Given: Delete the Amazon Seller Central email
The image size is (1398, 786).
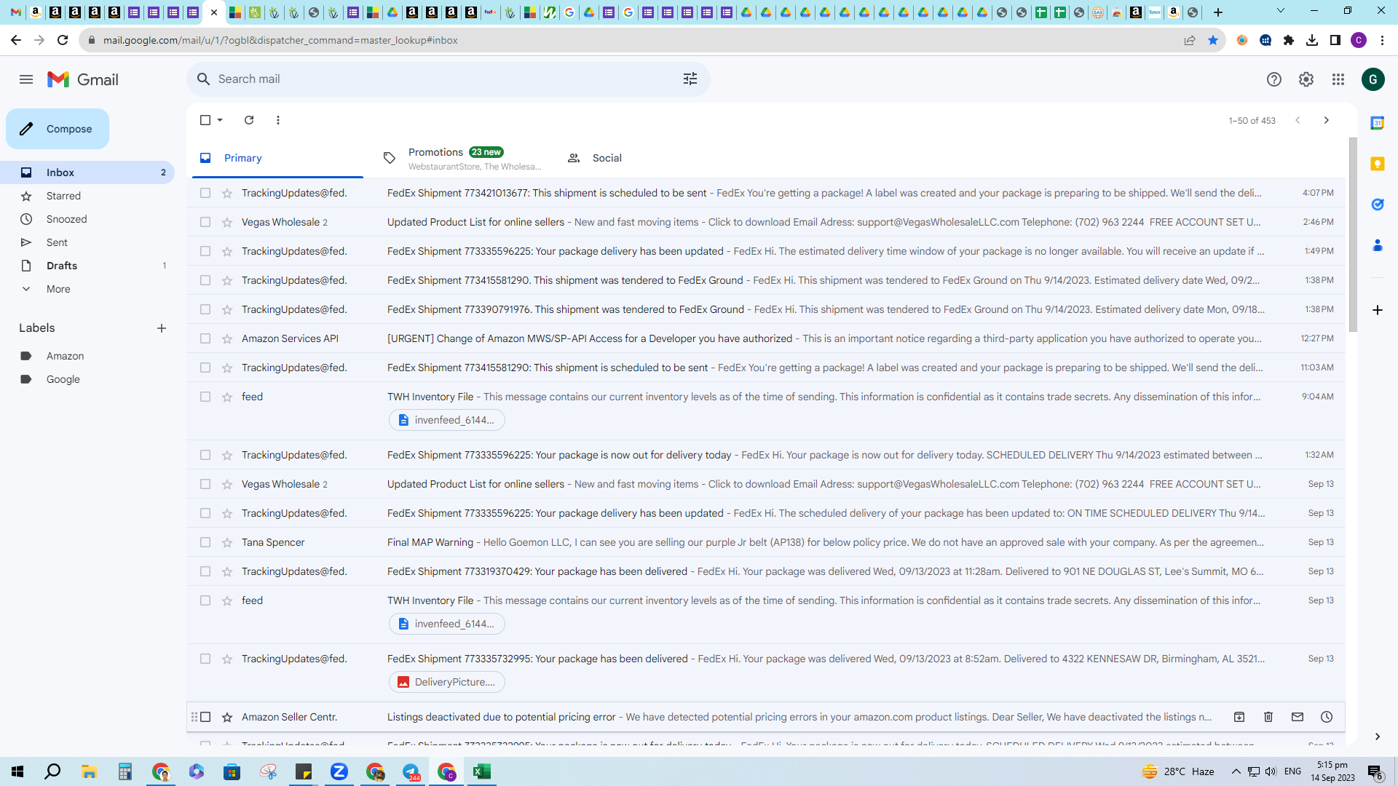Looking at the screenshot, I should coord(1268,717).
